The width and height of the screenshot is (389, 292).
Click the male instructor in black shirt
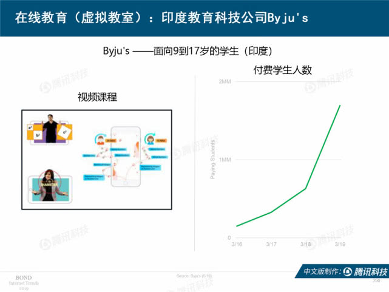coord(50,129)
